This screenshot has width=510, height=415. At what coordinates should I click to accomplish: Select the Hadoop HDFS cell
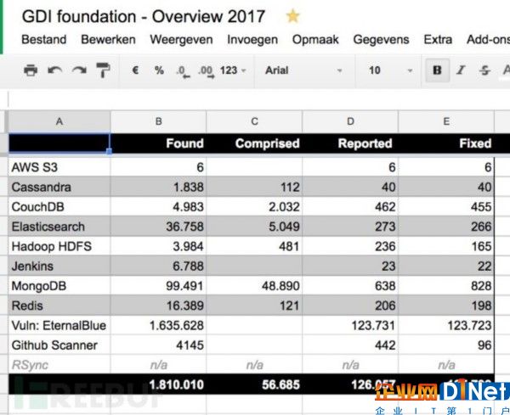[x=59, y=246]
